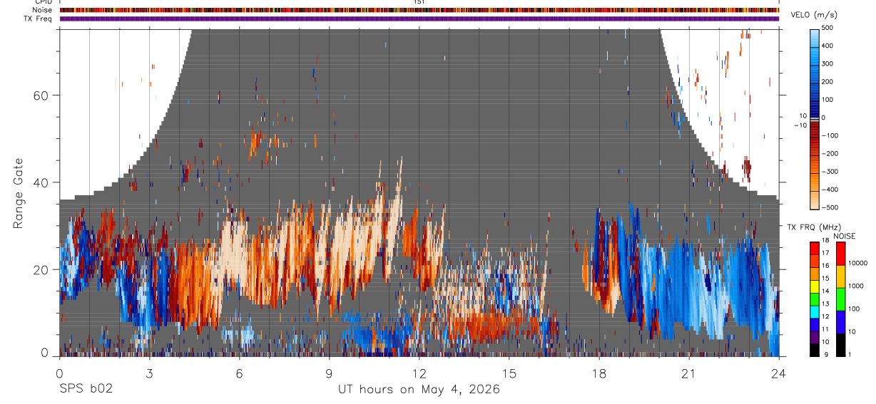Click x-axis tick label '9'
Image resolution: width=876 pixels, height=404 pixels.
(330, 373)
